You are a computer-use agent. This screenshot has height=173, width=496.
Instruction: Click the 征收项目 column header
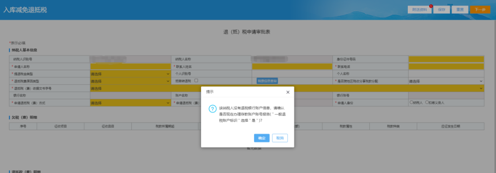click(x=61, y=126)
